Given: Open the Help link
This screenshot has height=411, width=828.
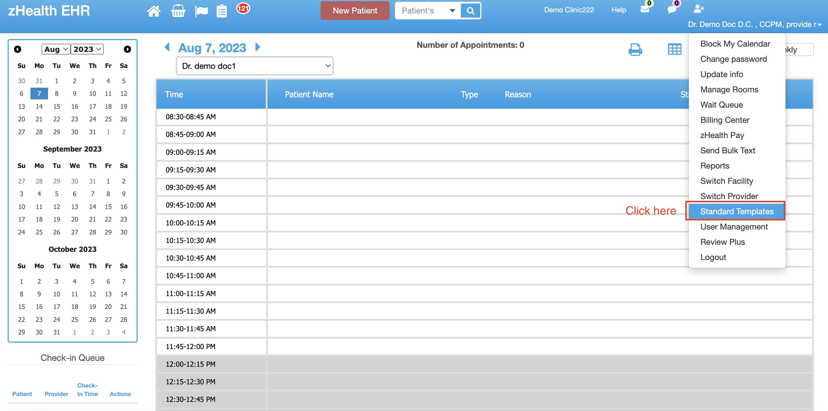Looking at the screenshot, I should tap(619, 10).
